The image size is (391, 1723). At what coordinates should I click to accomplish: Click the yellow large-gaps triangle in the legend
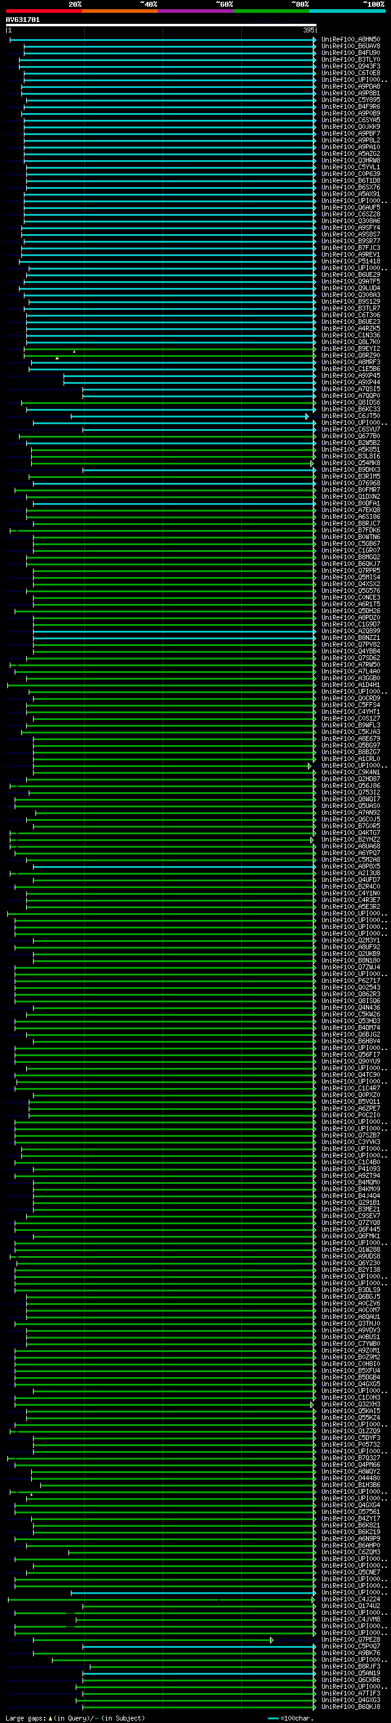[x=50, y=1717]
